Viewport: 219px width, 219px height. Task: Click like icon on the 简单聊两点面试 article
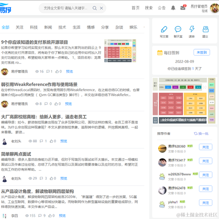52,178
